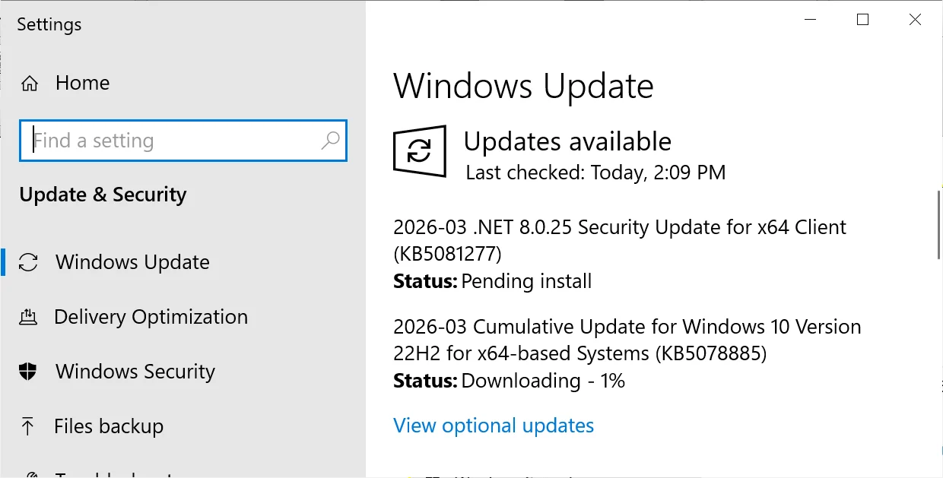
Task: Click the Home house icon
Action: pos(28,82)
